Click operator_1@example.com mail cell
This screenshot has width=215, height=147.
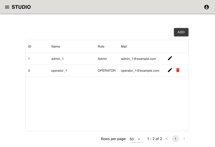click(x=140, y=71)
